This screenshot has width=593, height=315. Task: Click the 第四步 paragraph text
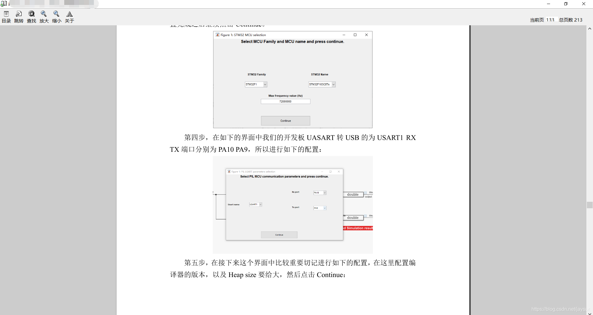click(x=293, y=143)
